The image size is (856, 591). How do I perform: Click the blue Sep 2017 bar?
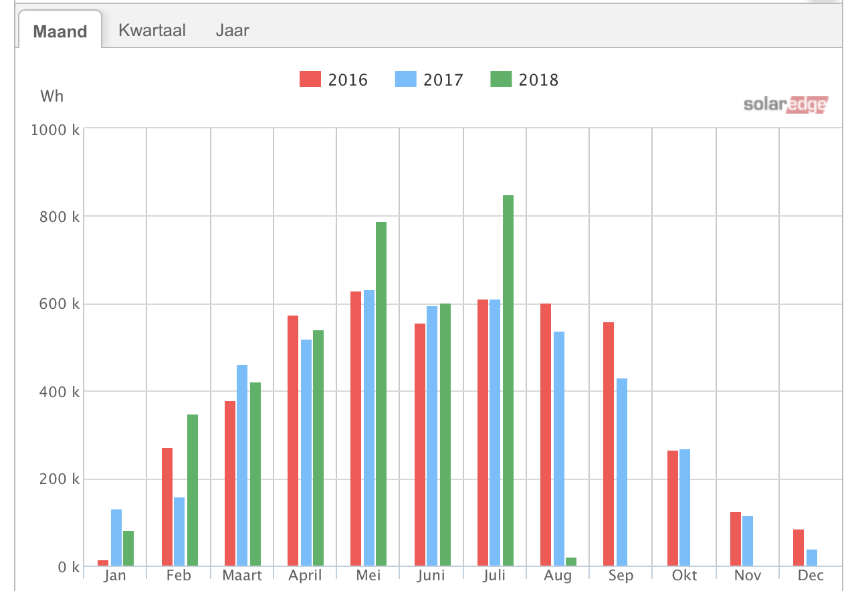(x=622, y=472)
